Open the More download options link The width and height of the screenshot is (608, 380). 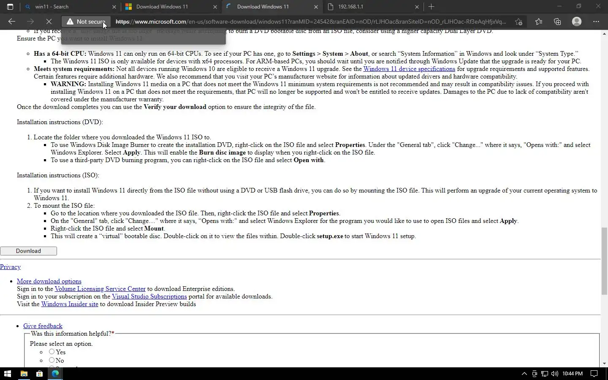tap(49, 281)
